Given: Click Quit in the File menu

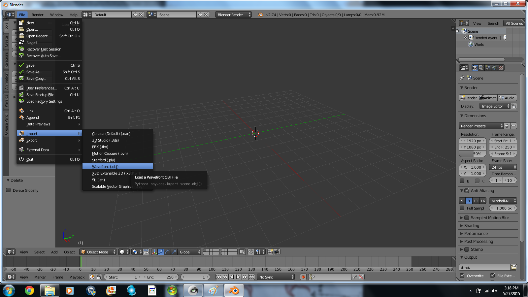Looking at the screenshot, I should [49, 159].
